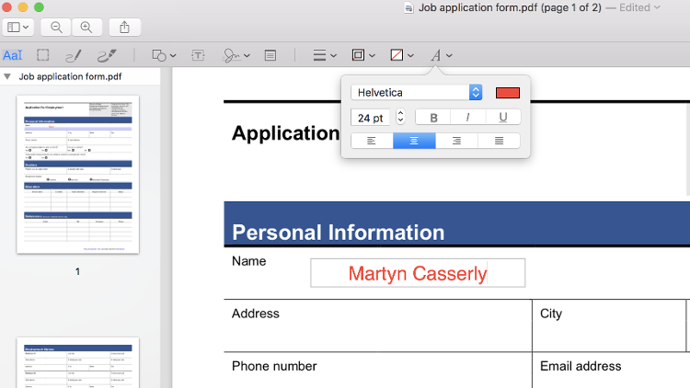This screenshot has height=388, width=690.
Task: Align text center
Action: (x=414, y=141)
